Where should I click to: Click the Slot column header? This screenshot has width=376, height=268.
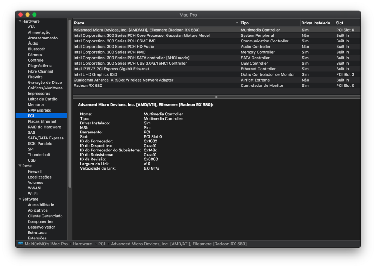(347, 23)
